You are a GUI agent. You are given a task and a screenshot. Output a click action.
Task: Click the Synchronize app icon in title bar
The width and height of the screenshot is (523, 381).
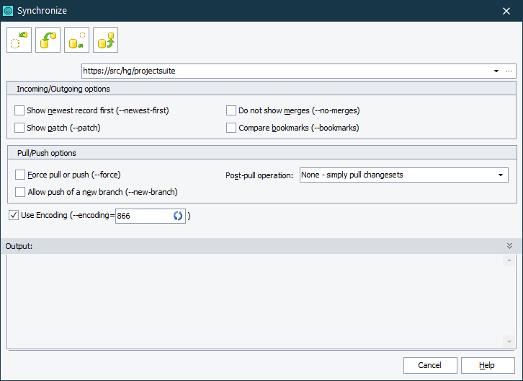pyautogui.click(x=9, y=10)
